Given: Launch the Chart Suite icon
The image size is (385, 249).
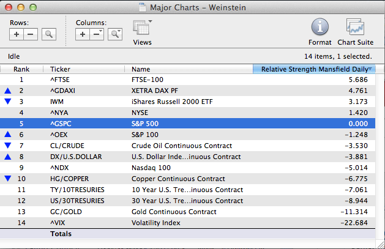Looking at the screenshot, I should click(355, 27).
